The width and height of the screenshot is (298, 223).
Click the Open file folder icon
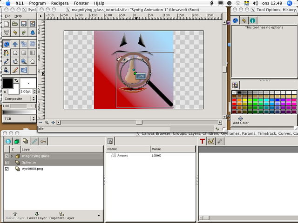tap(15, 24)
